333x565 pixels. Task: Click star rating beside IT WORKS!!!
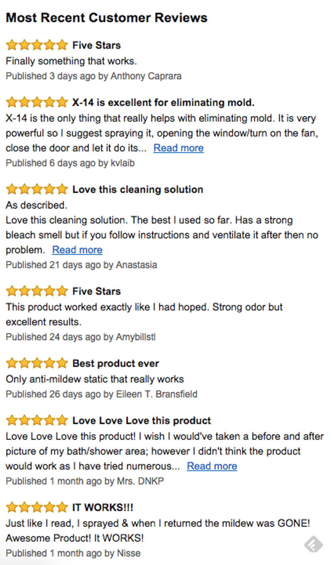[37, 507]
